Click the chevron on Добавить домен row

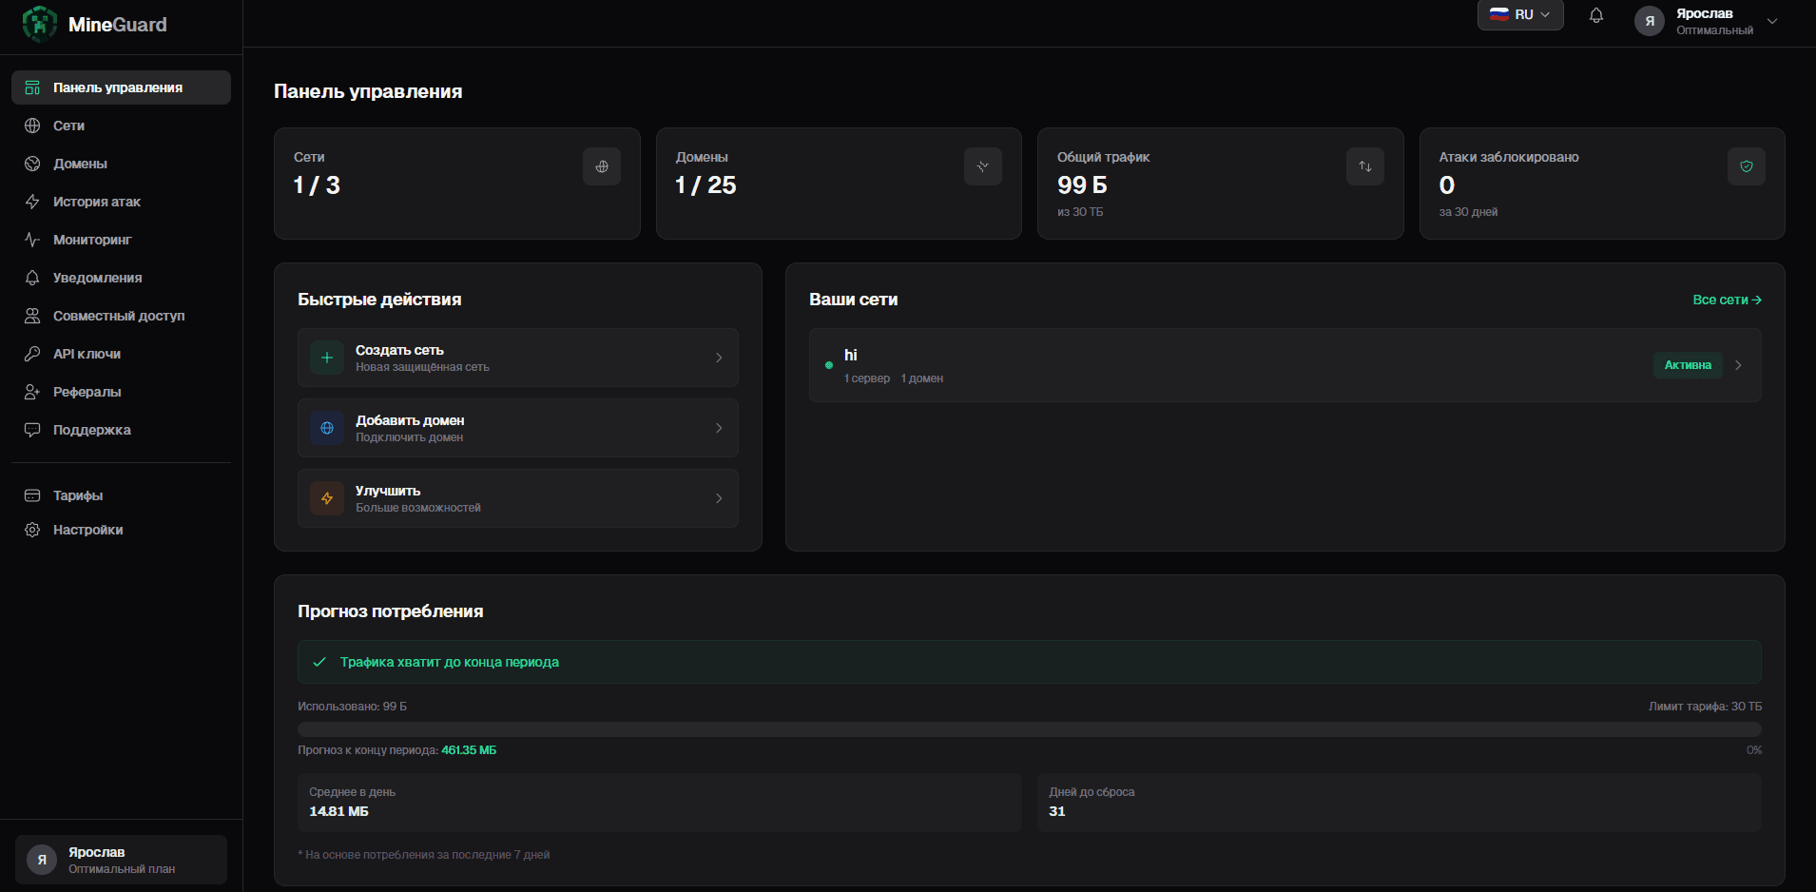(x=719, y=428)
